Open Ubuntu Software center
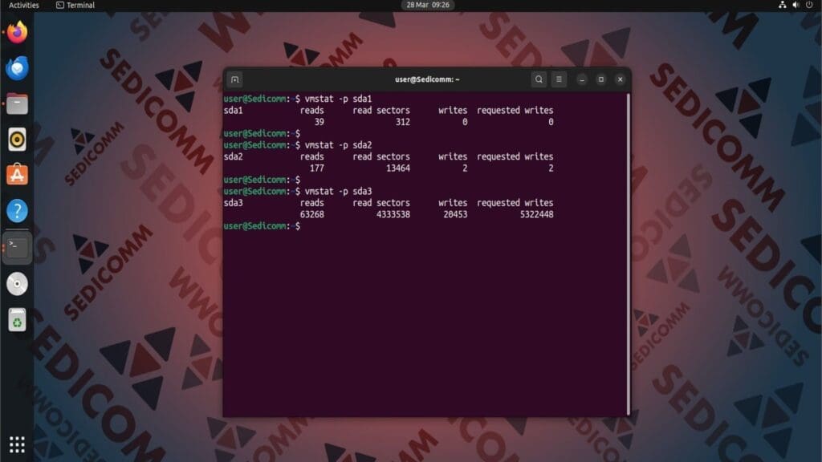The image size is (822, 462). pyautogui.click(x=16, y=173)
